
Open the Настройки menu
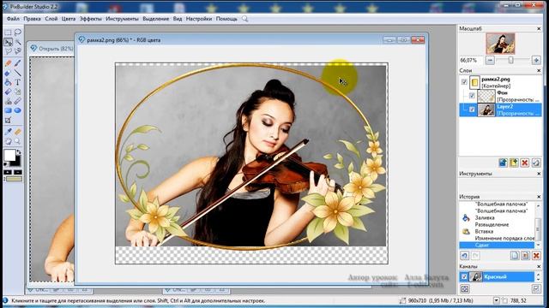pyautogui.click(x=198, y=19)
